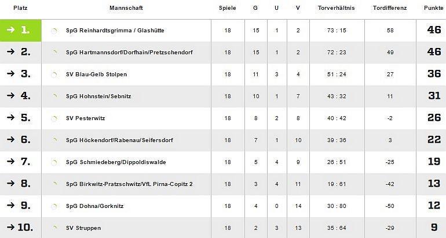446x238 pixels.
Task: Open SpG Birkwitz-Pratzschwitz/VfL Pirna-Copitz 2 link
Action: (x=130, y=184)
